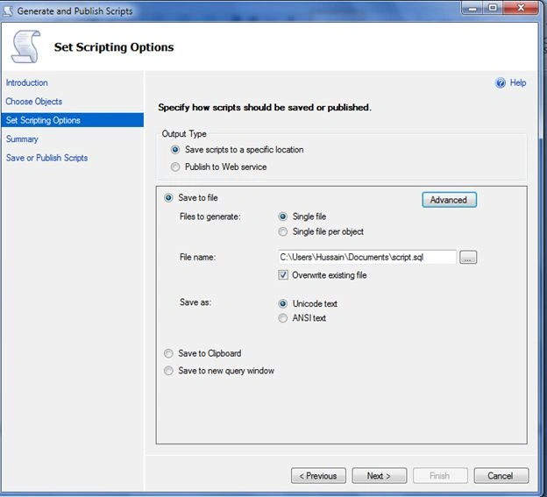
Task: Click Next to continue the wizard
Action: [380, 476]
